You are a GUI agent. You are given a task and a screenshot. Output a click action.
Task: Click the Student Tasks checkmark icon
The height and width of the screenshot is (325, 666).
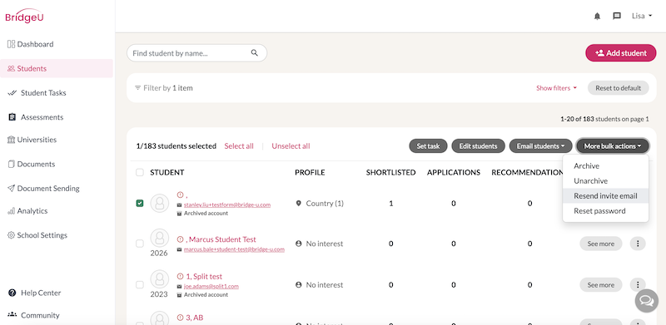pyautogui.click(x=12, y=92)
